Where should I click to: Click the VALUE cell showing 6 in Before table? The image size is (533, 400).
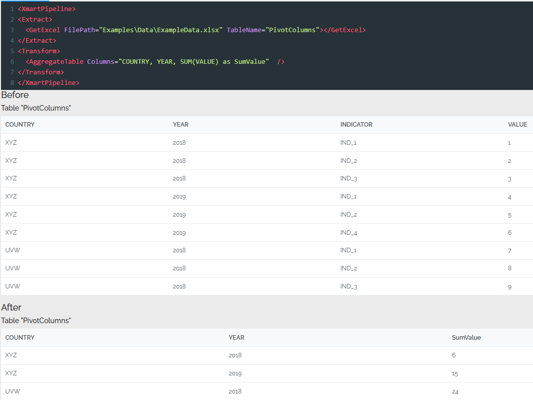(x=509, y=233)
